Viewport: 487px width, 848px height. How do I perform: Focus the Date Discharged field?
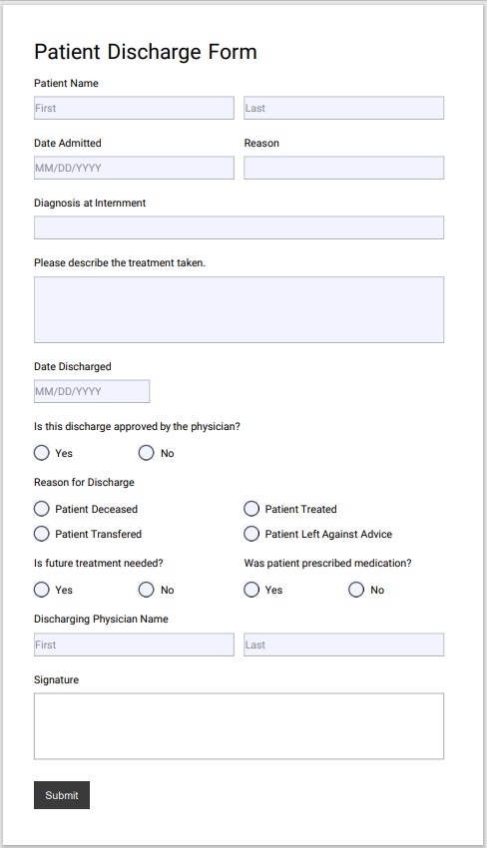click(92, 391)
